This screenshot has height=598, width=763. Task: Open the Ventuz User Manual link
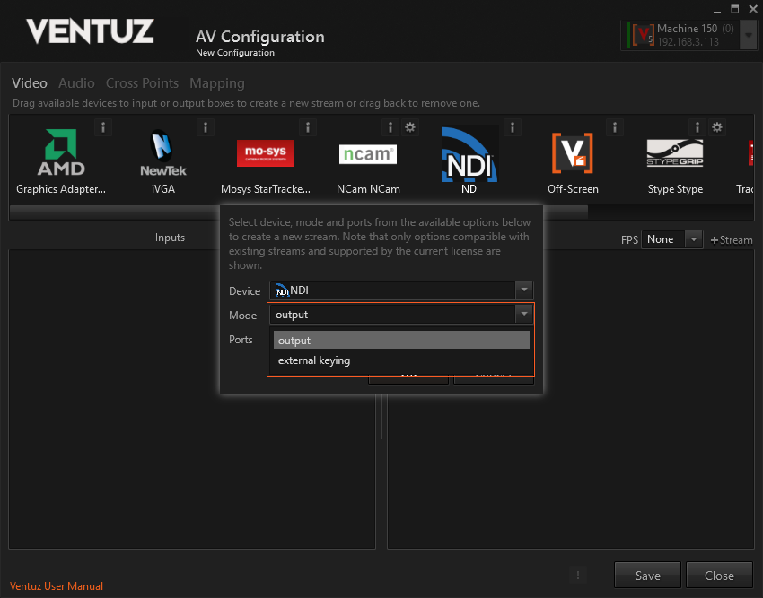pos(57,586)
